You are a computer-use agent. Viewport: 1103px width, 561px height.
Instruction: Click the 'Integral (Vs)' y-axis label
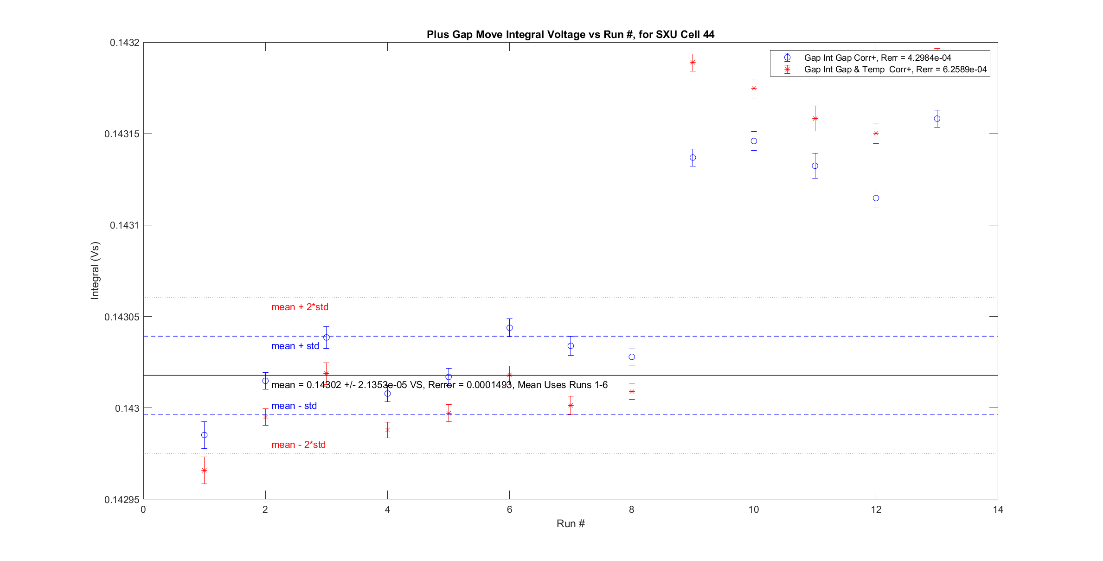pos(95,270)
